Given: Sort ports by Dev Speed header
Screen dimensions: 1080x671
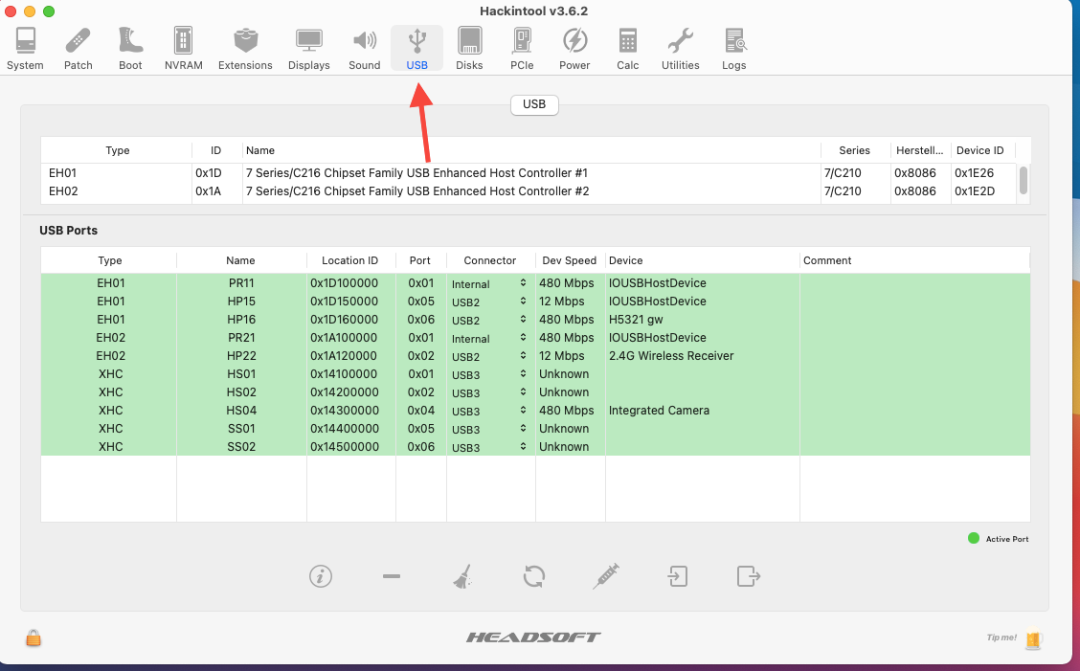Looking at the screenshot, I should tap(569, 260).
